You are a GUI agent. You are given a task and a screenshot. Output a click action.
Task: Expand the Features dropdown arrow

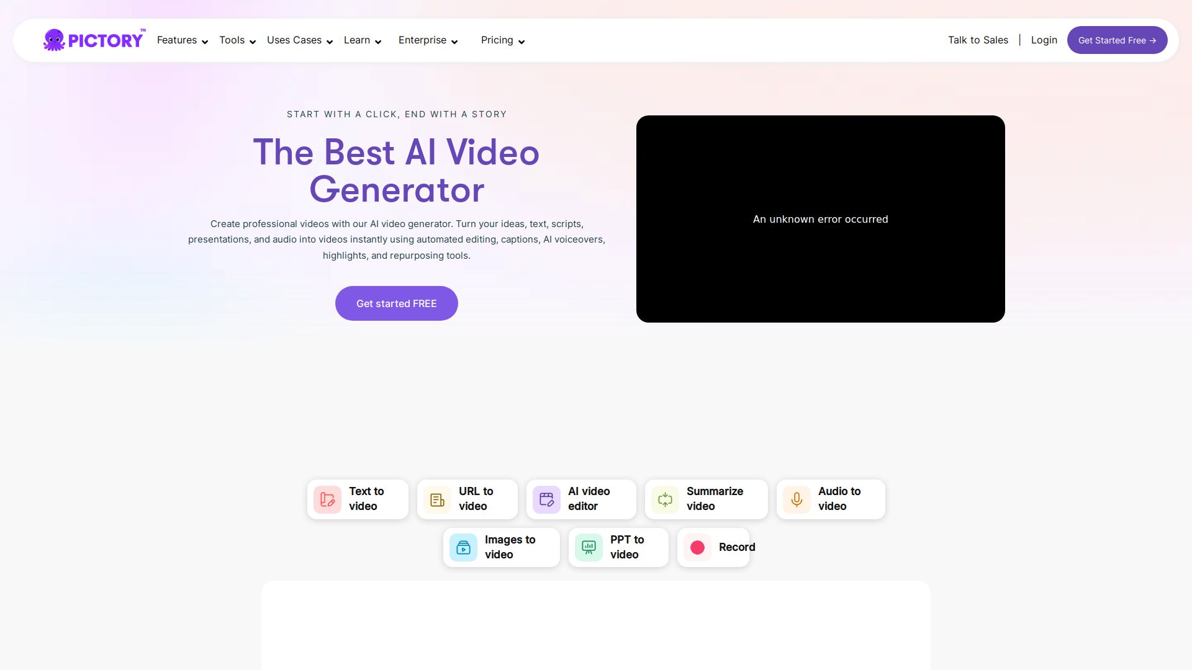(205, 42)
